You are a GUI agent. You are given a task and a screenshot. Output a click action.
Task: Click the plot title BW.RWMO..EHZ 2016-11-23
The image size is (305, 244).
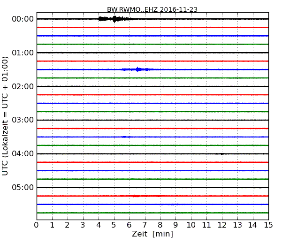click(x=152, y=9)
